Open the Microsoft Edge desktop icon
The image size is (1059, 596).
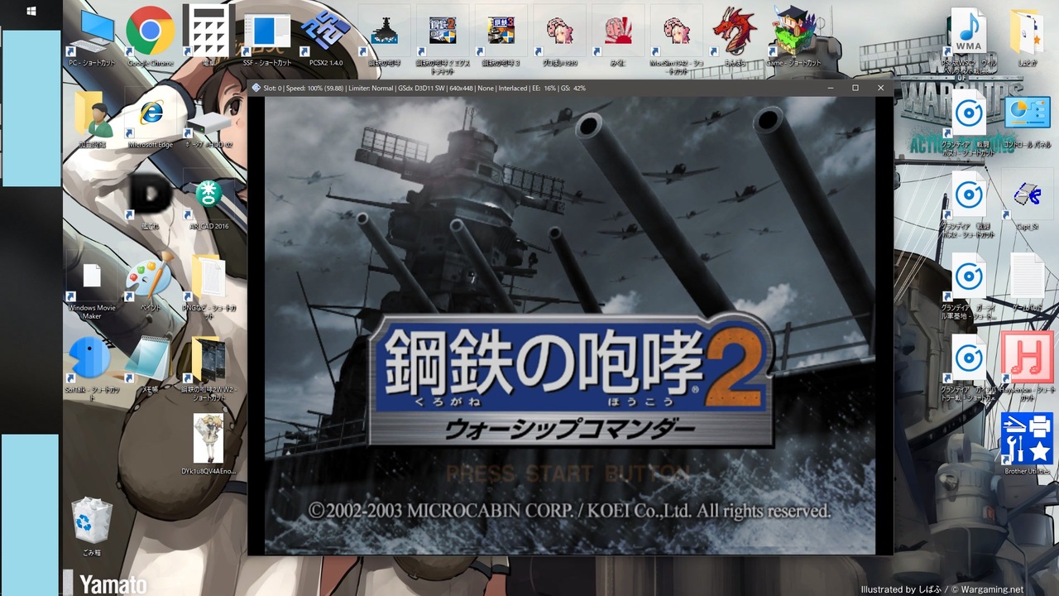coord(151,114)
